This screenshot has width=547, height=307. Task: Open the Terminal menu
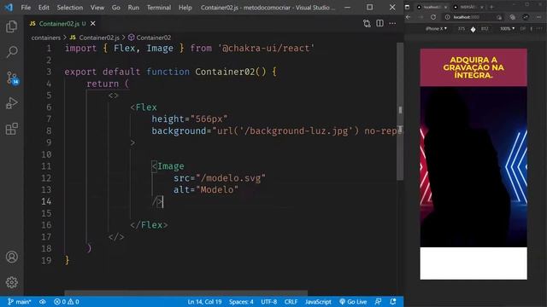159,8
